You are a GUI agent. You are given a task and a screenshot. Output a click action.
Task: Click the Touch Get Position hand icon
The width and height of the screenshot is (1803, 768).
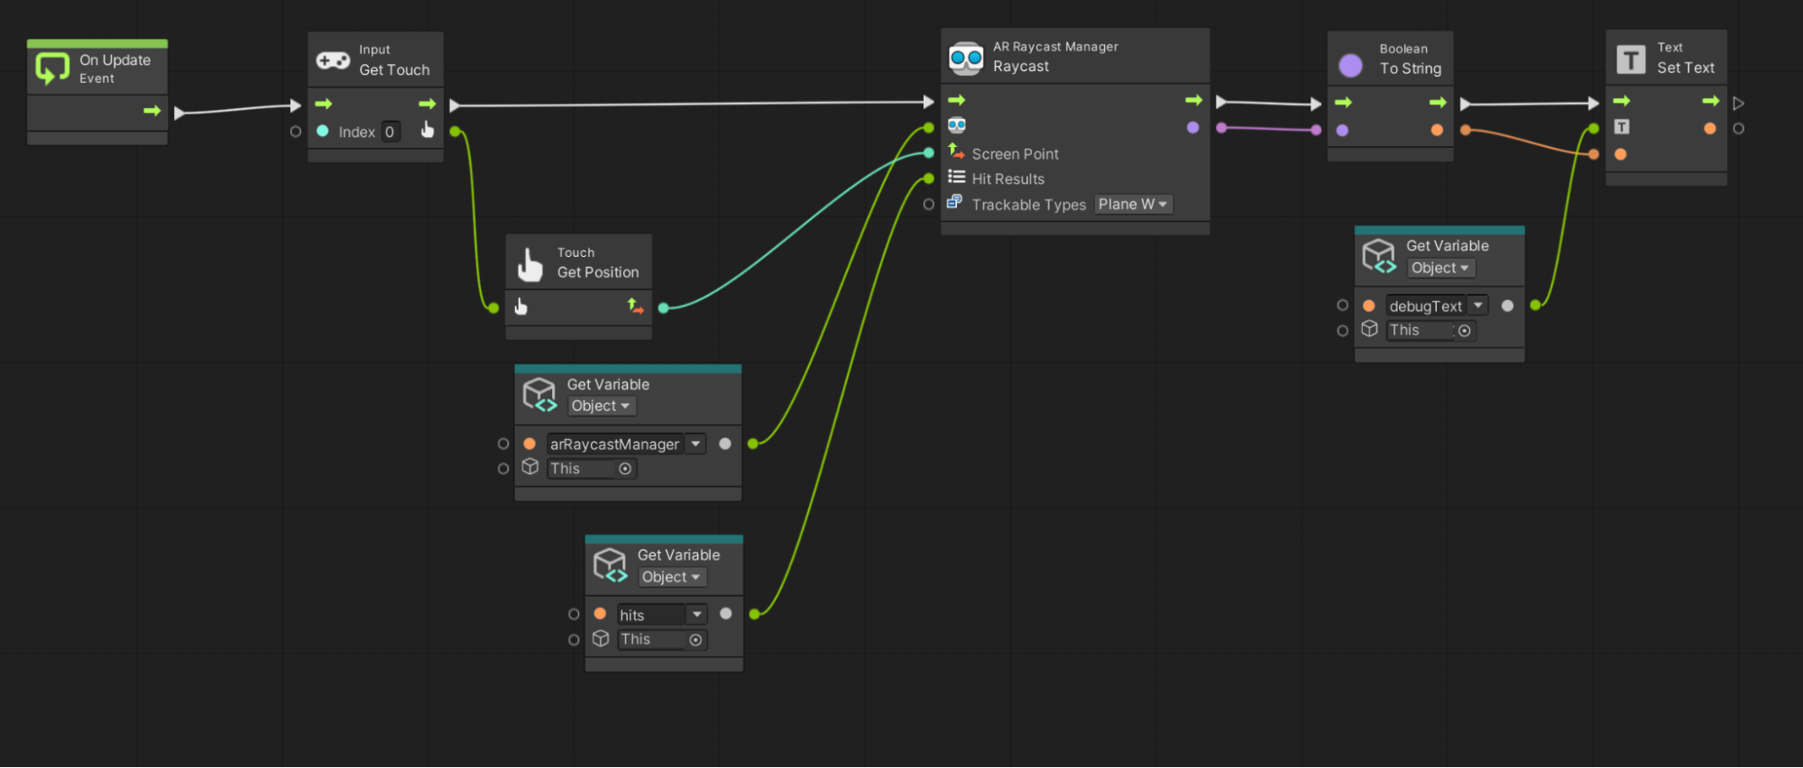click(x=530, y=263)
